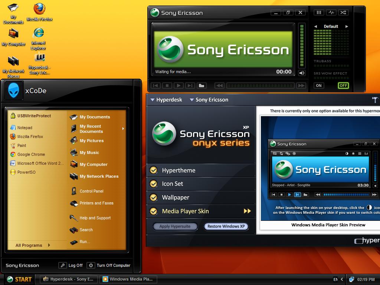Screen dimensions: 380x285
Task: Open the visualization waveform icon
Action: (x=331, y=12)
